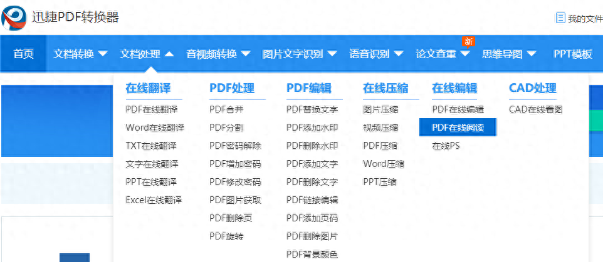Open PDF删除文字

pyautogui.click(x=312, y=182)
